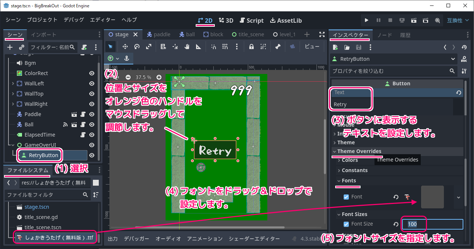Hide the Bgm... ColorRect node visibility eye

pyautogui.click(x=92, y=73)
